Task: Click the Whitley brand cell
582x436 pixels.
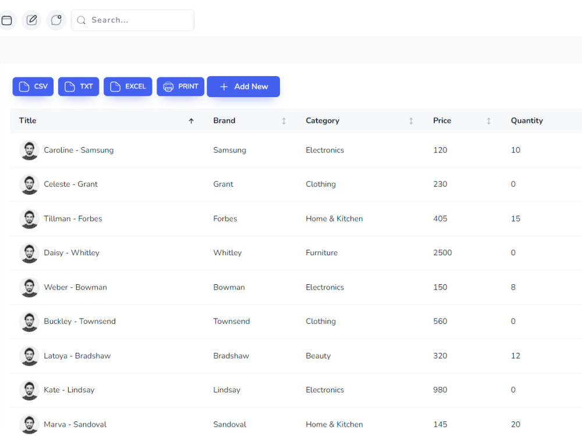Action: click(228, 253)
